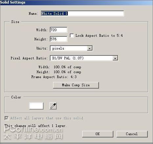Click the Frame Aspect Ratio: 4:3 text
The height and width of the screenshot is (144, 153).
pos(54,77)
